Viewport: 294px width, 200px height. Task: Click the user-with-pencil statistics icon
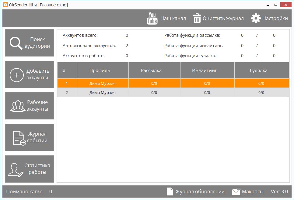pos(16,170)
